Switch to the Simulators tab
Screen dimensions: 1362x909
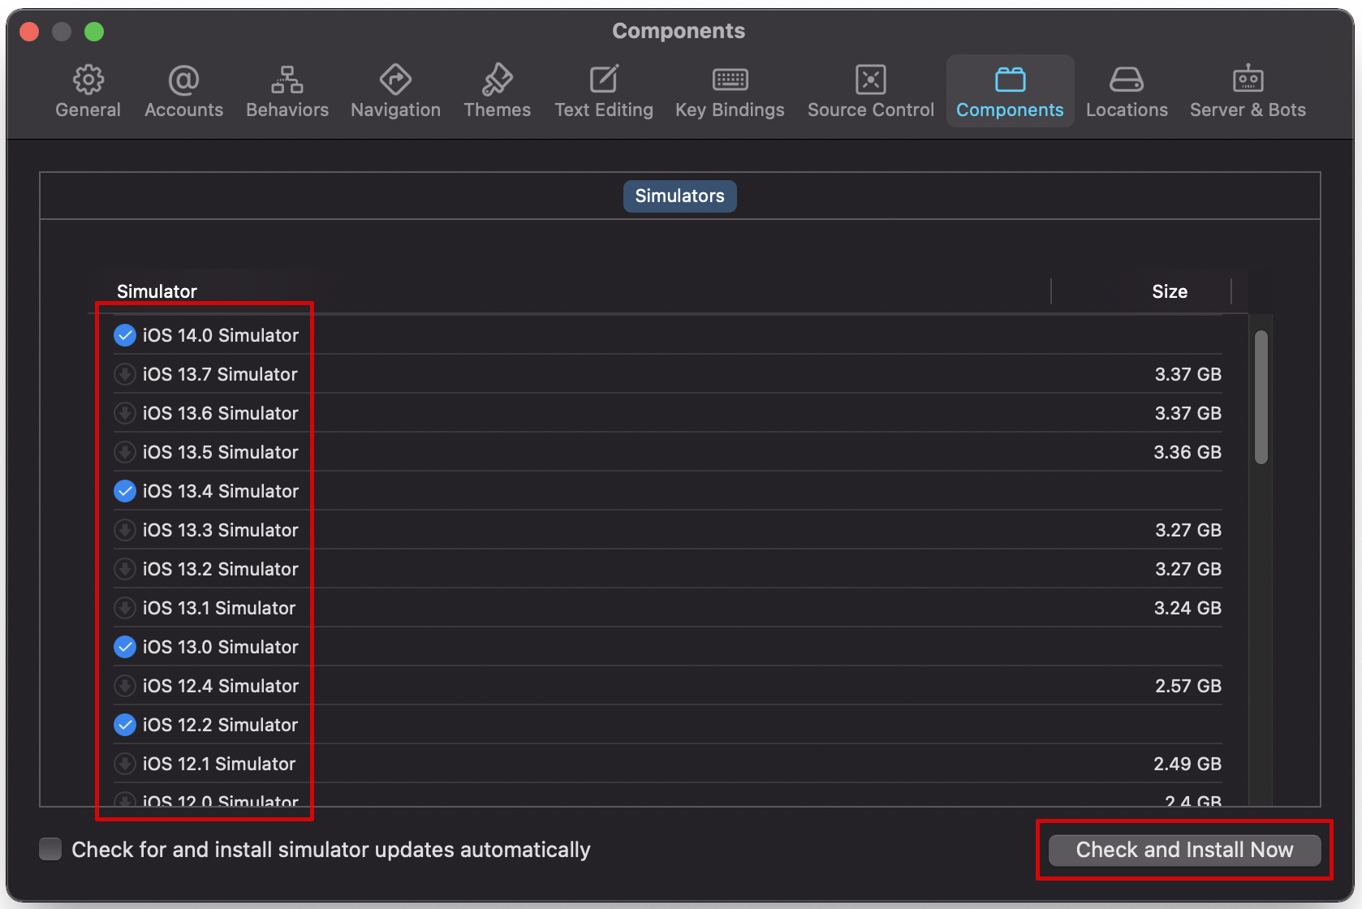coord(679,196)
